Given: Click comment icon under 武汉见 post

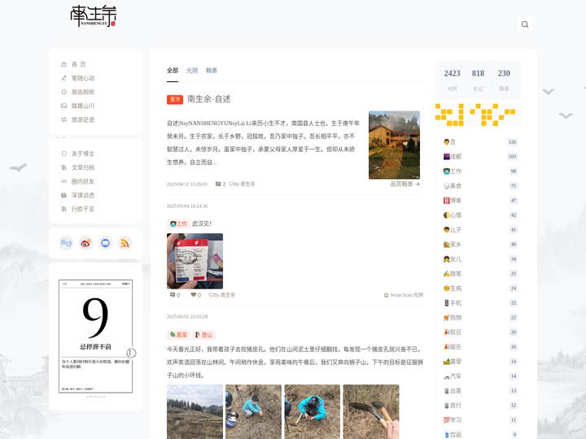Looking at the screenshot, I should pyautogui.click(x=173, y=295).
